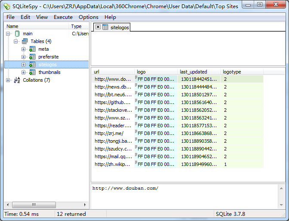Collapse the Tables tree node
The width and height of the screenshot is (289, 221).
click(x=16, y=41)
